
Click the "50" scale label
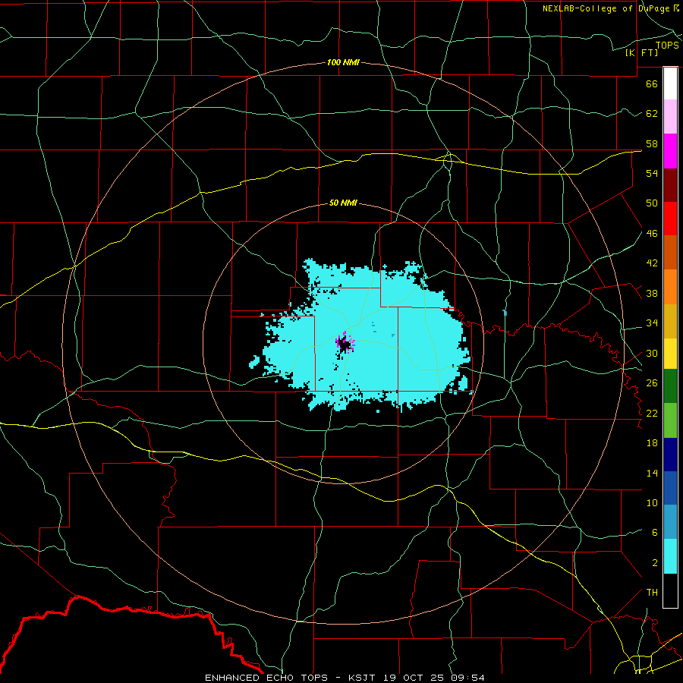[652, 203]
